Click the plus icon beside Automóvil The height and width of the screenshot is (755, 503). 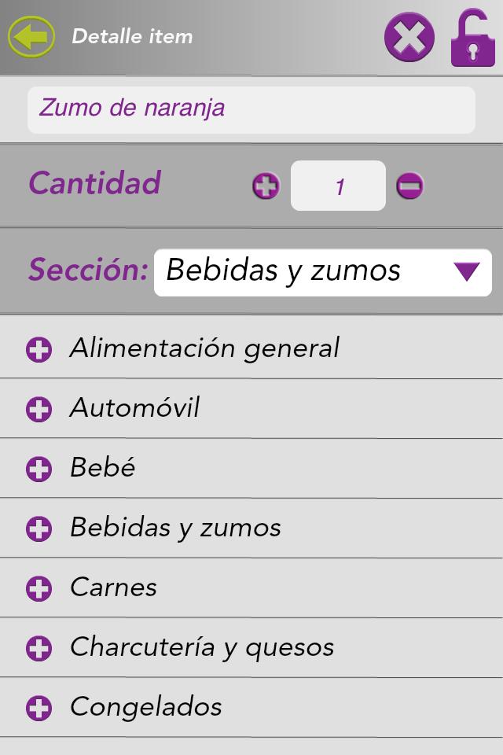[x=39, y=409]
